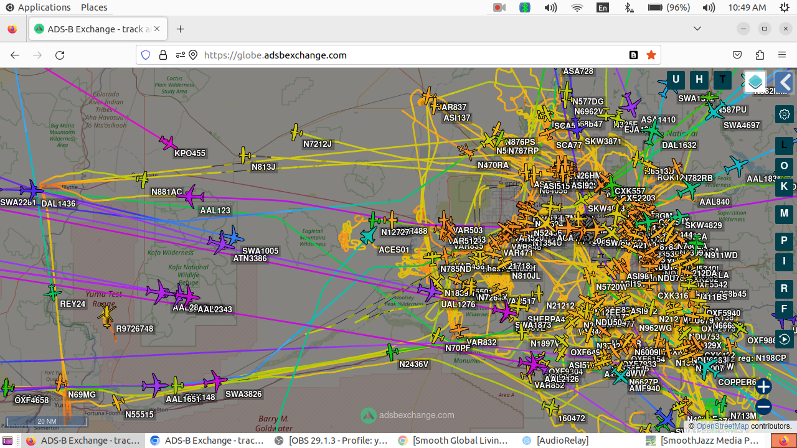Open the Firefox extensions panel
The image size is (797, 448).
point(760,55)
